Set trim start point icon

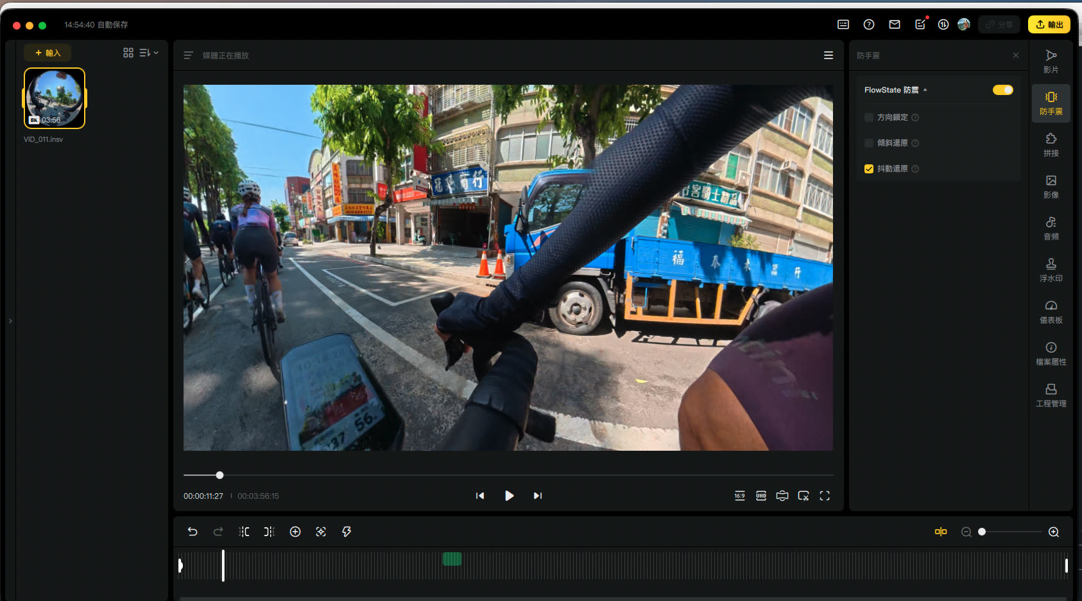244,532
